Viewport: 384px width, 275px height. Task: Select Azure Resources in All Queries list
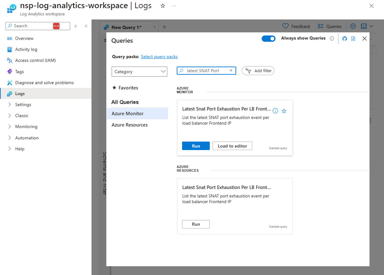coord(129,125)
